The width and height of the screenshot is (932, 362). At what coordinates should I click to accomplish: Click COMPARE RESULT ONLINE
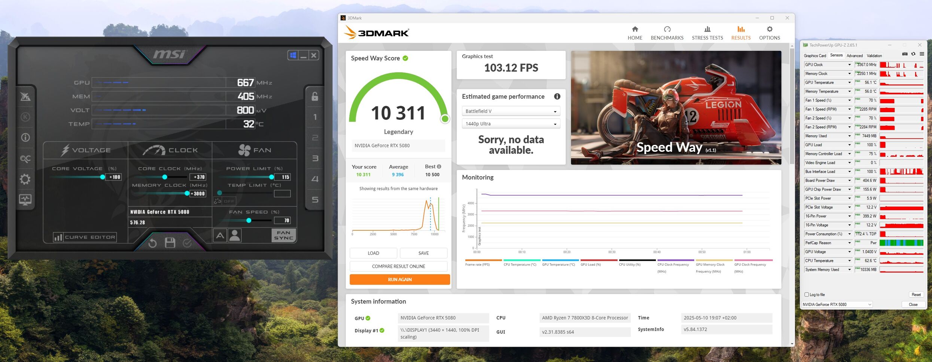[x=398, y=267]
